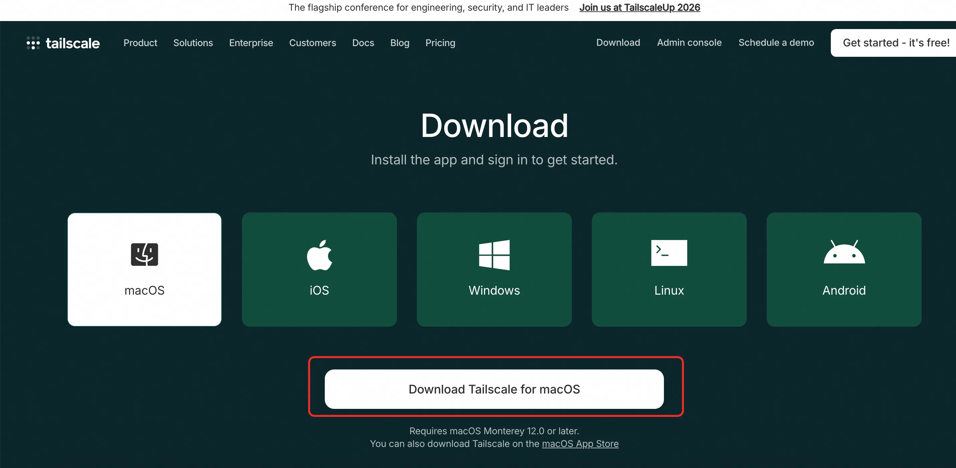956x468 pixels.
Task: Go to the Customers page
Action: pos(312,43)
